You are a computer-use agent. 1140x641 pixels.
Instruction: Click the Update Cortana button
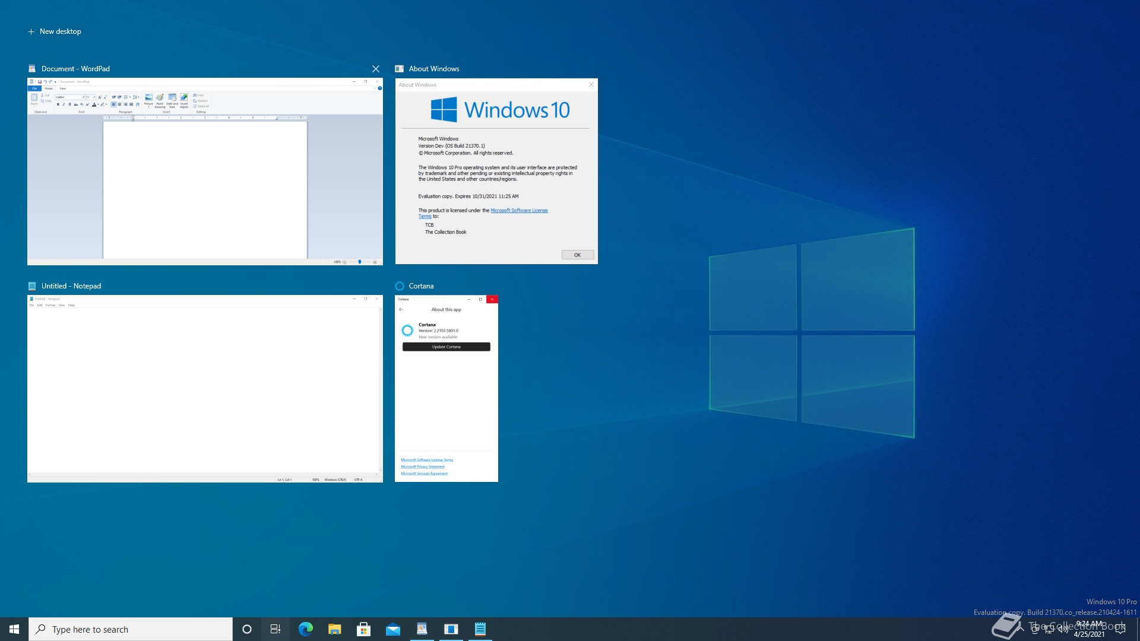coord(446,347)
